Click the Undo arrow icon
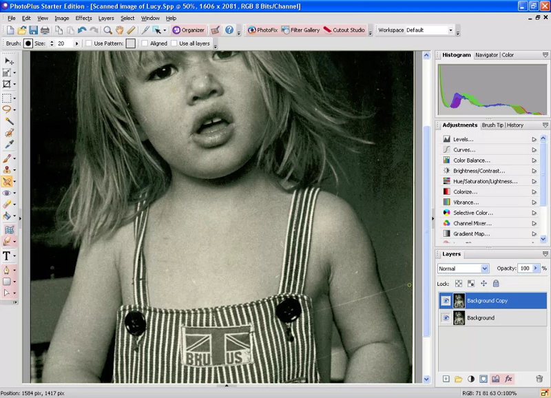551x398 pixels. click(82, 30)
